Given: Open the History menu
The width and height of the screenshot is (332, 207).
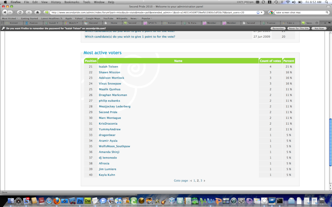Looking at the screenshot, I should 56,2.
